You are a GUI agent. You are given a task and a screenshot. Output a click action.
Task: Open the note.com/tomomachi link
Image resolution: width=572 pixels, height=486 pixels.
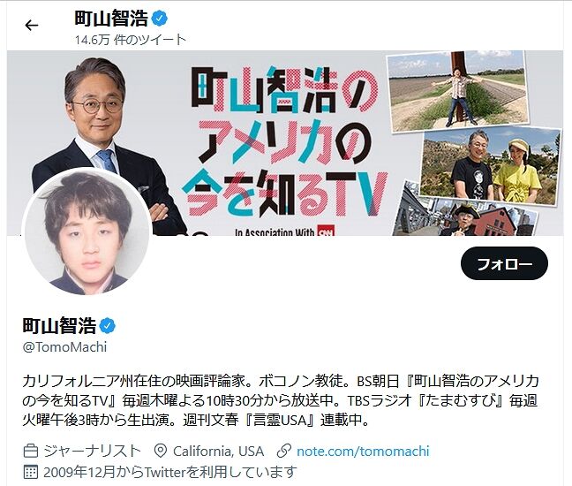(363, 451)
